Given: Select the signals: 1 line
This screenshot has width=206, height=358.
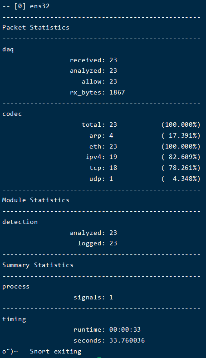Looking at the screenshot, I should pos(93,297).
